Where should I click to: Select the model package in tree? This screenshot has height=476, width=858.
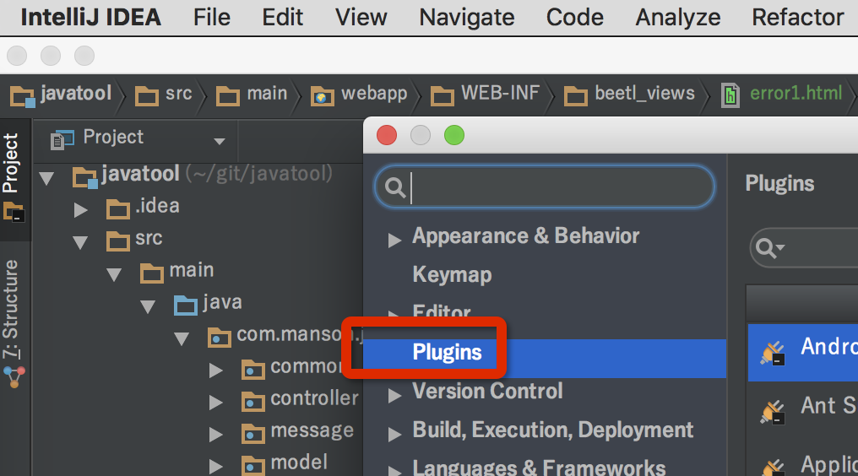pyautogui.click(x=299, y=462)
